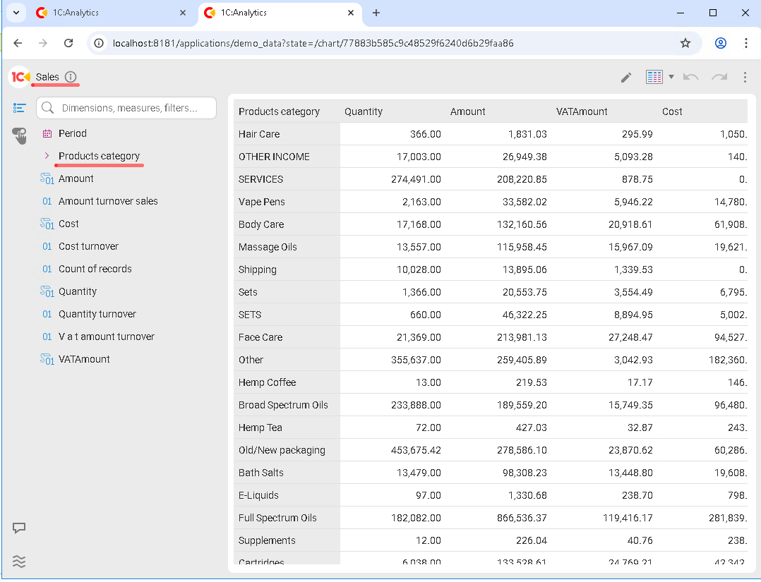Open the table chart type icon
Screen dimensions: 761x582
[x=654, y=77]
